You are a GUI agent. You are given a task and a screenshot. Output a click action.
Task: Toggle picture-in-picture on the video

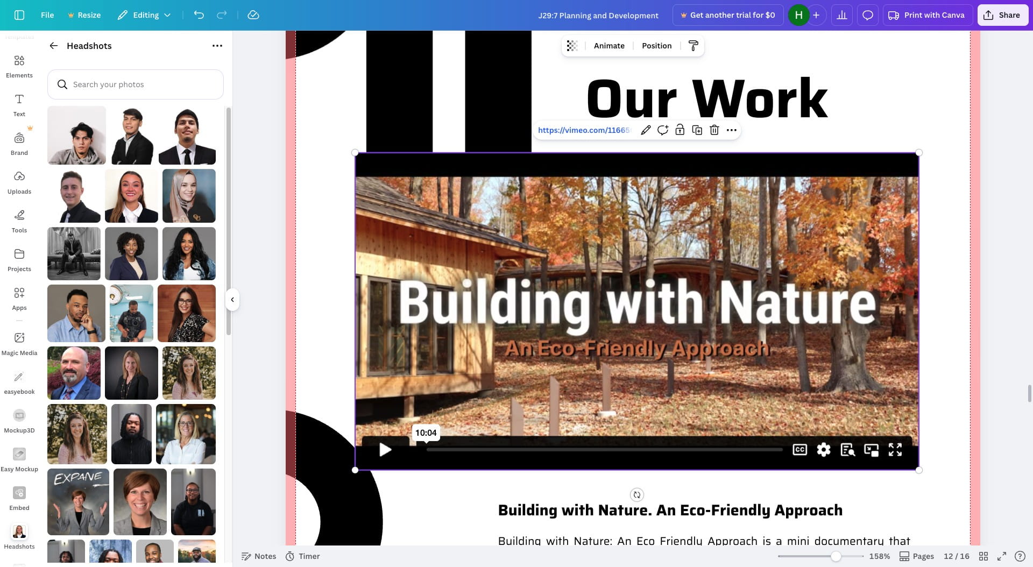click(x=872, y=450)
